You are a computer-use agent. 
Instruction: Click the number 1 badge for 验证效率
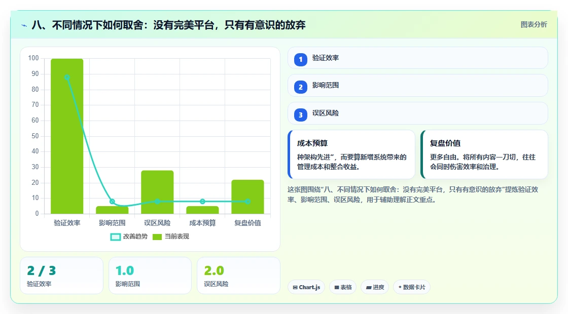(x=301, y=59)
